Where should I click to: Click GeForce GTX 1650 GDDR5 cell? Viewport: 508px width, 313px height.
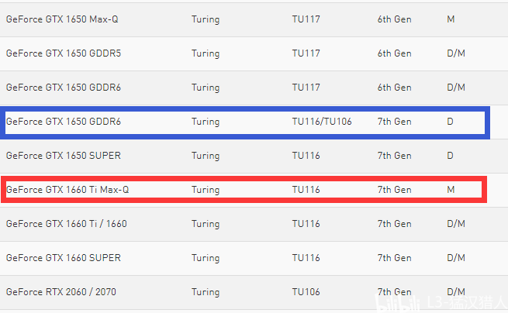click(64, 53)
